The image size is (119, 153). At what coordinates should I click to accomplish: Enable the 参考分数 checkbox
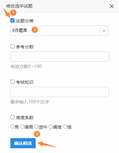click(12, 46)
